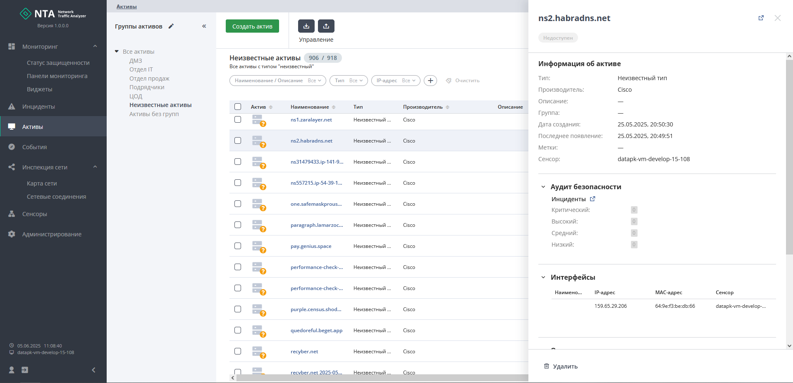Open the Наименование / Описание filter dropdown

click(x=277, y=81)
